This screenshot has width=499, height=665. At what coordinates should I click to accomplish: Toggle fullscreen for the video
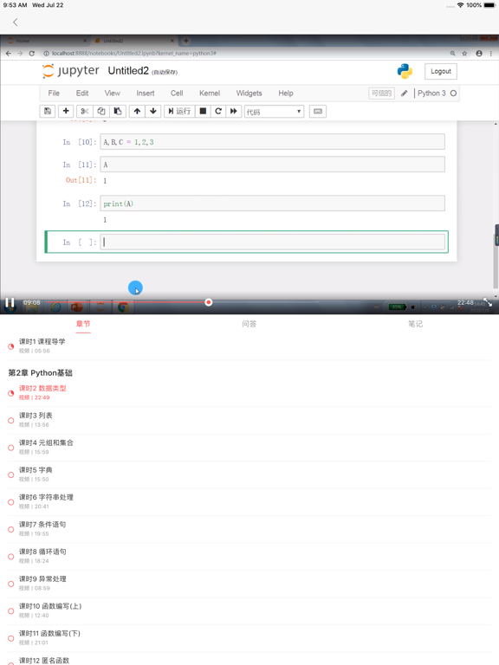(x=488, y=302)
